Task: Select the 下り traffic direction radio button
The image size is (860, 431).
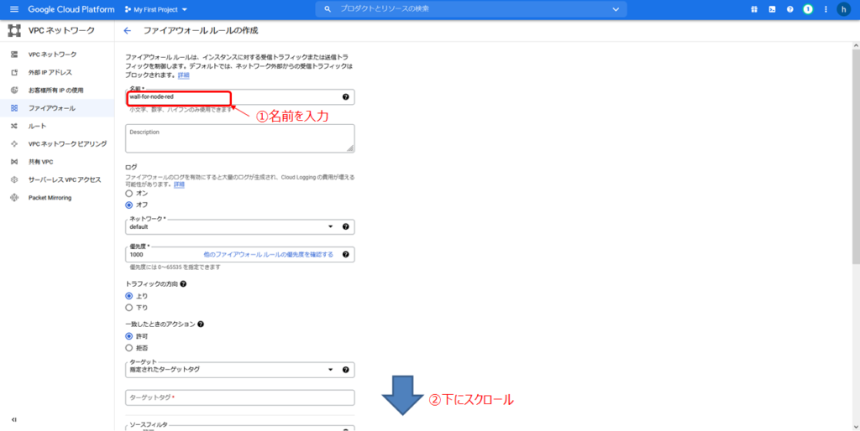Action: [x=129, y=308]
